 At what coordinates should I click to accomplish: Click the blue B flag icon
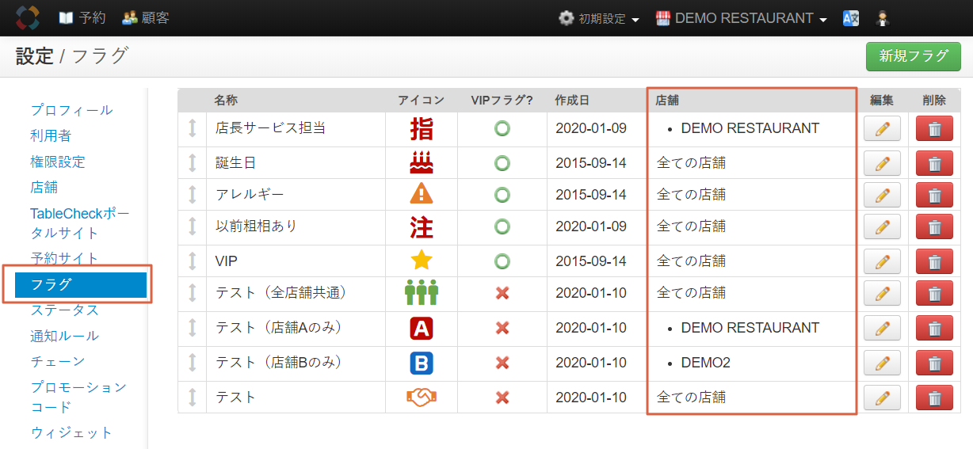click(x=422, y=363)
